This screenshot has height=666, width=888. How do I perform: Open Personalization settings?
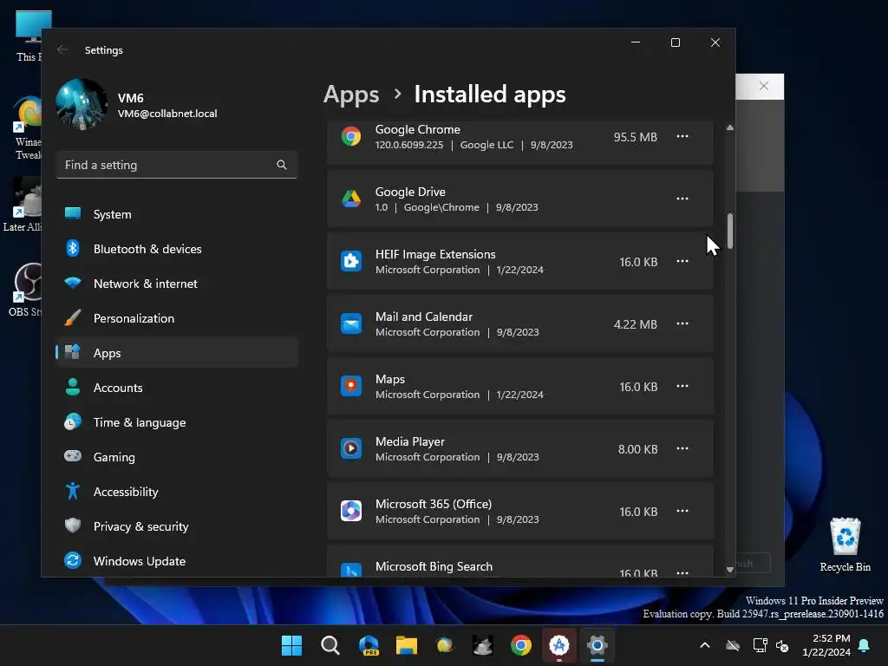(176, 318)
